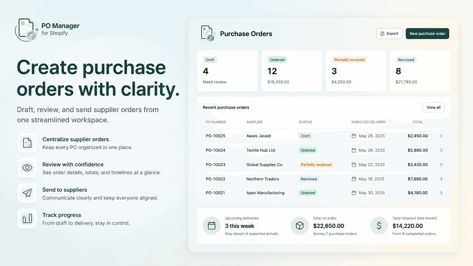Screen dimensions: 473x266
Task: Click the PO Manager logo icon
Action: pyautogui.click(x=27, y=30)
